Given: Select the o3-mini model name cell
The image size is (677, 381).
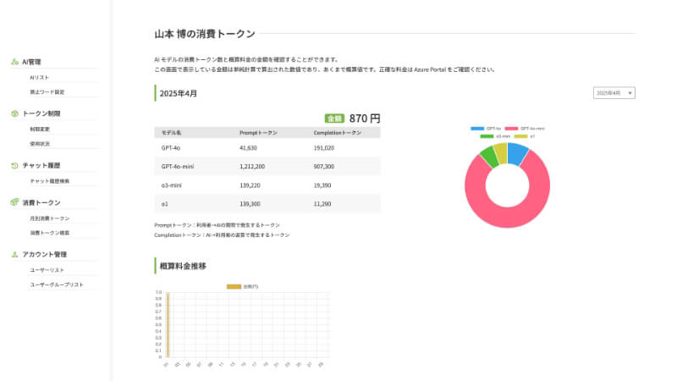Looking at the screenshot, I should (172, 185).
